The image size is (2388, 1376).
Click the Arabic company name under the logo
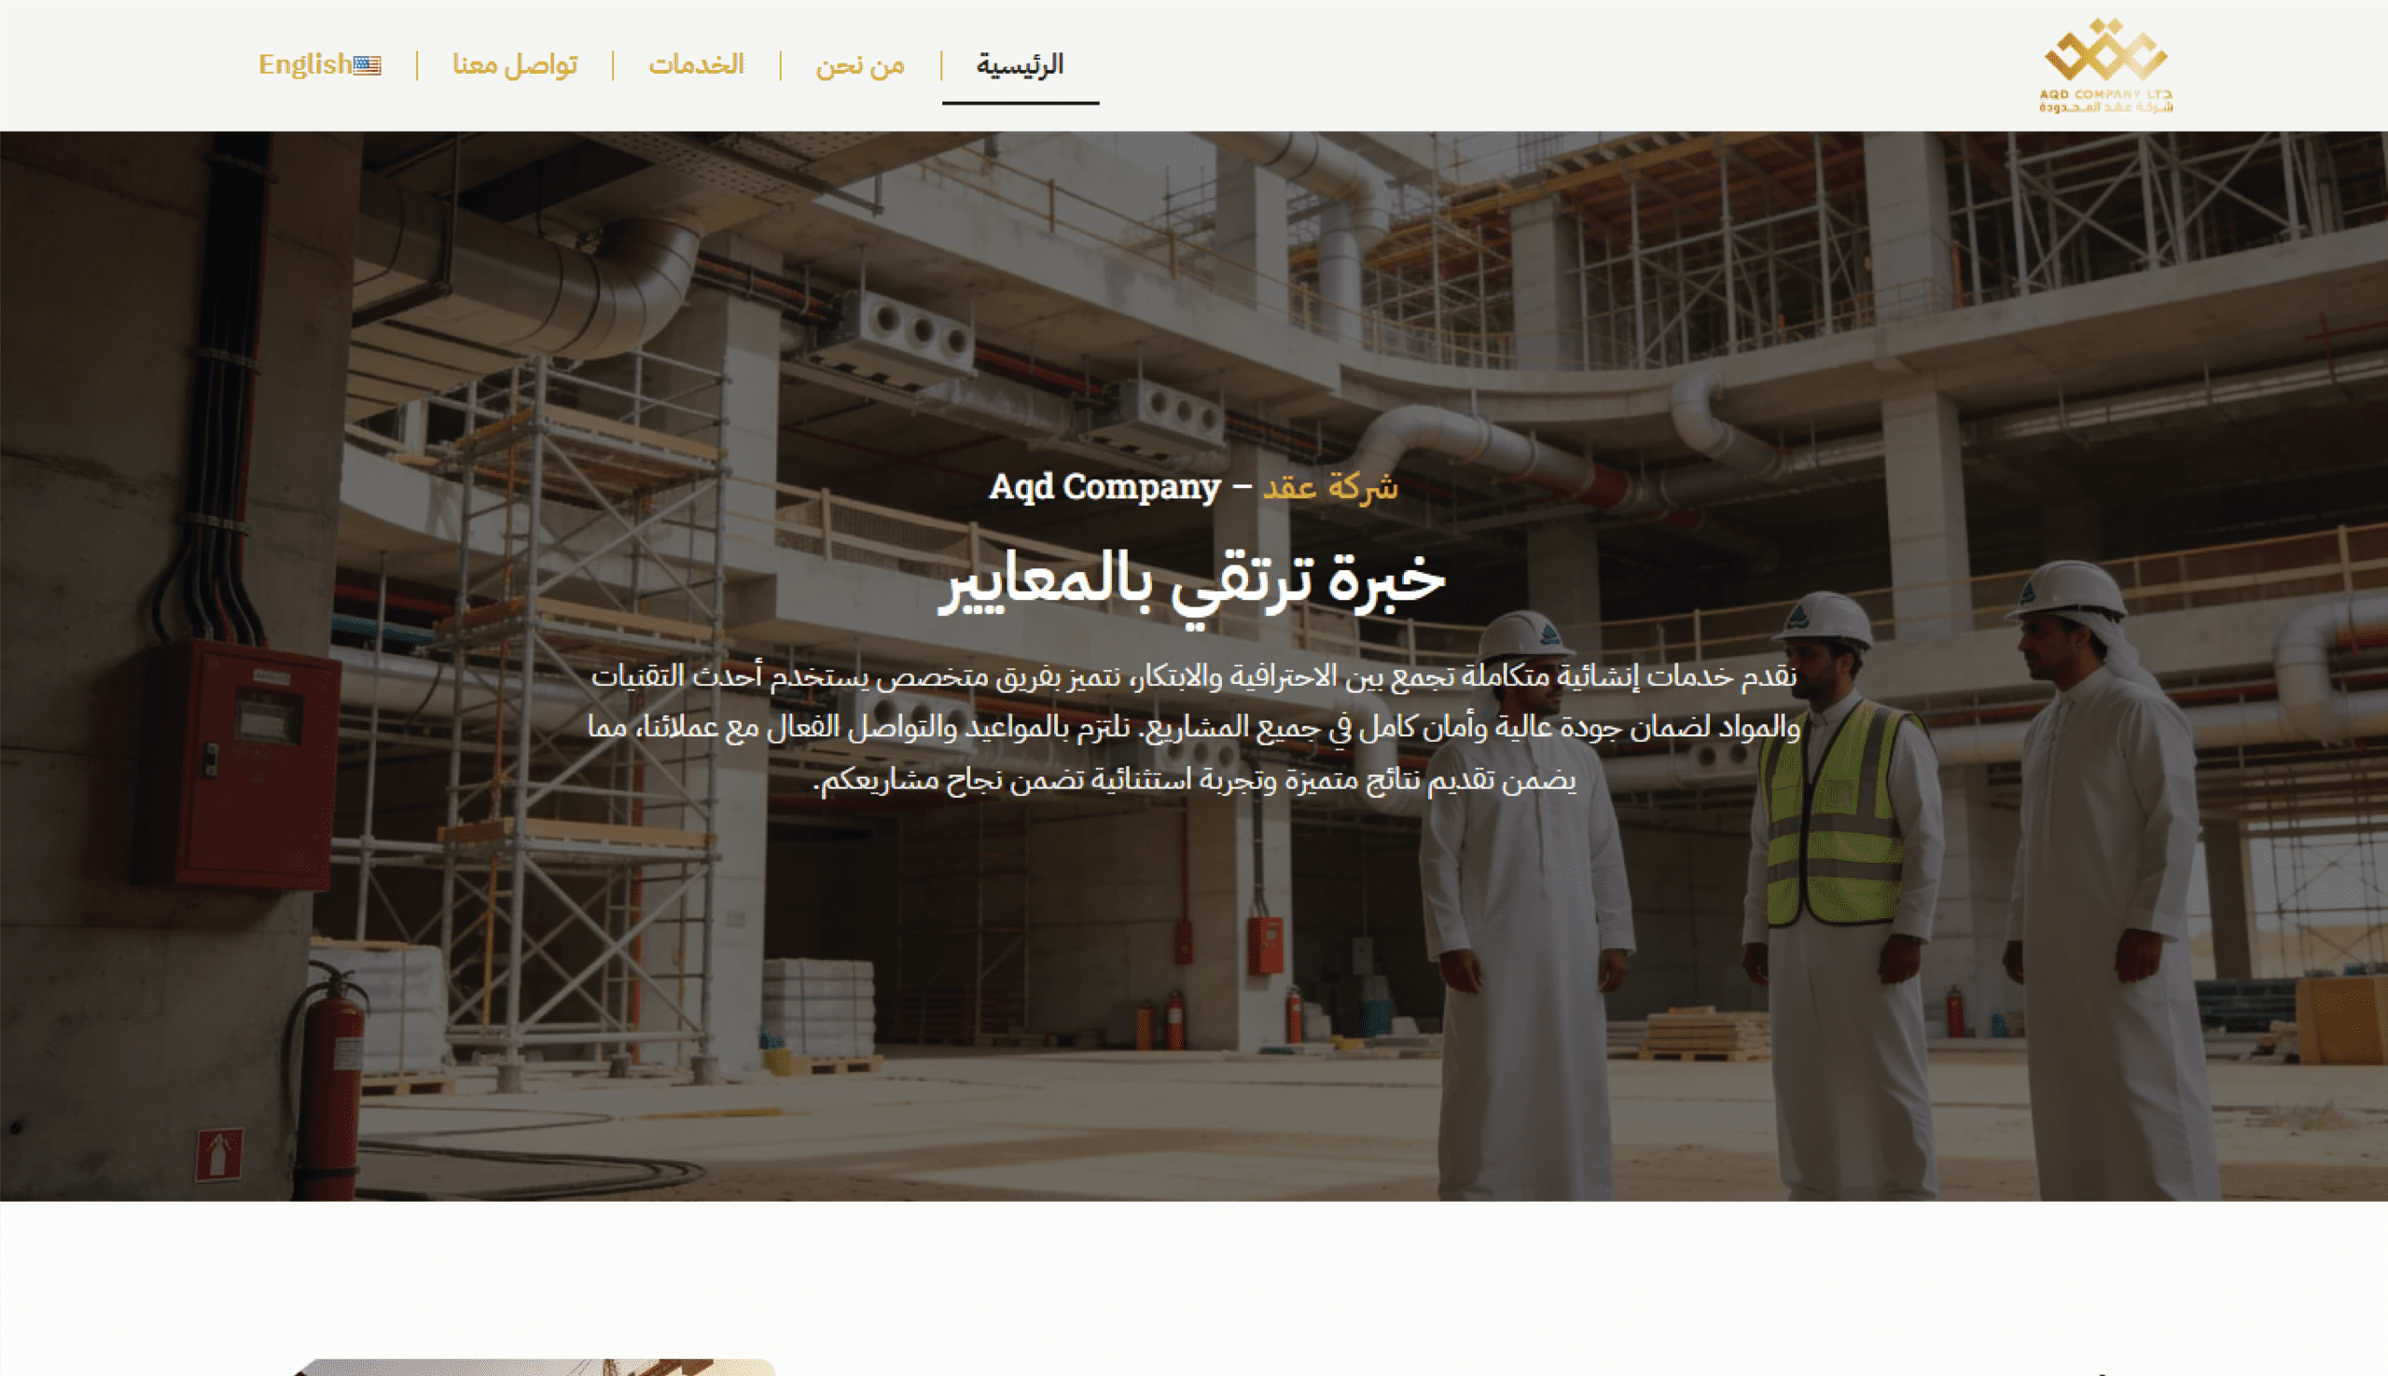tap(2105, 106)
